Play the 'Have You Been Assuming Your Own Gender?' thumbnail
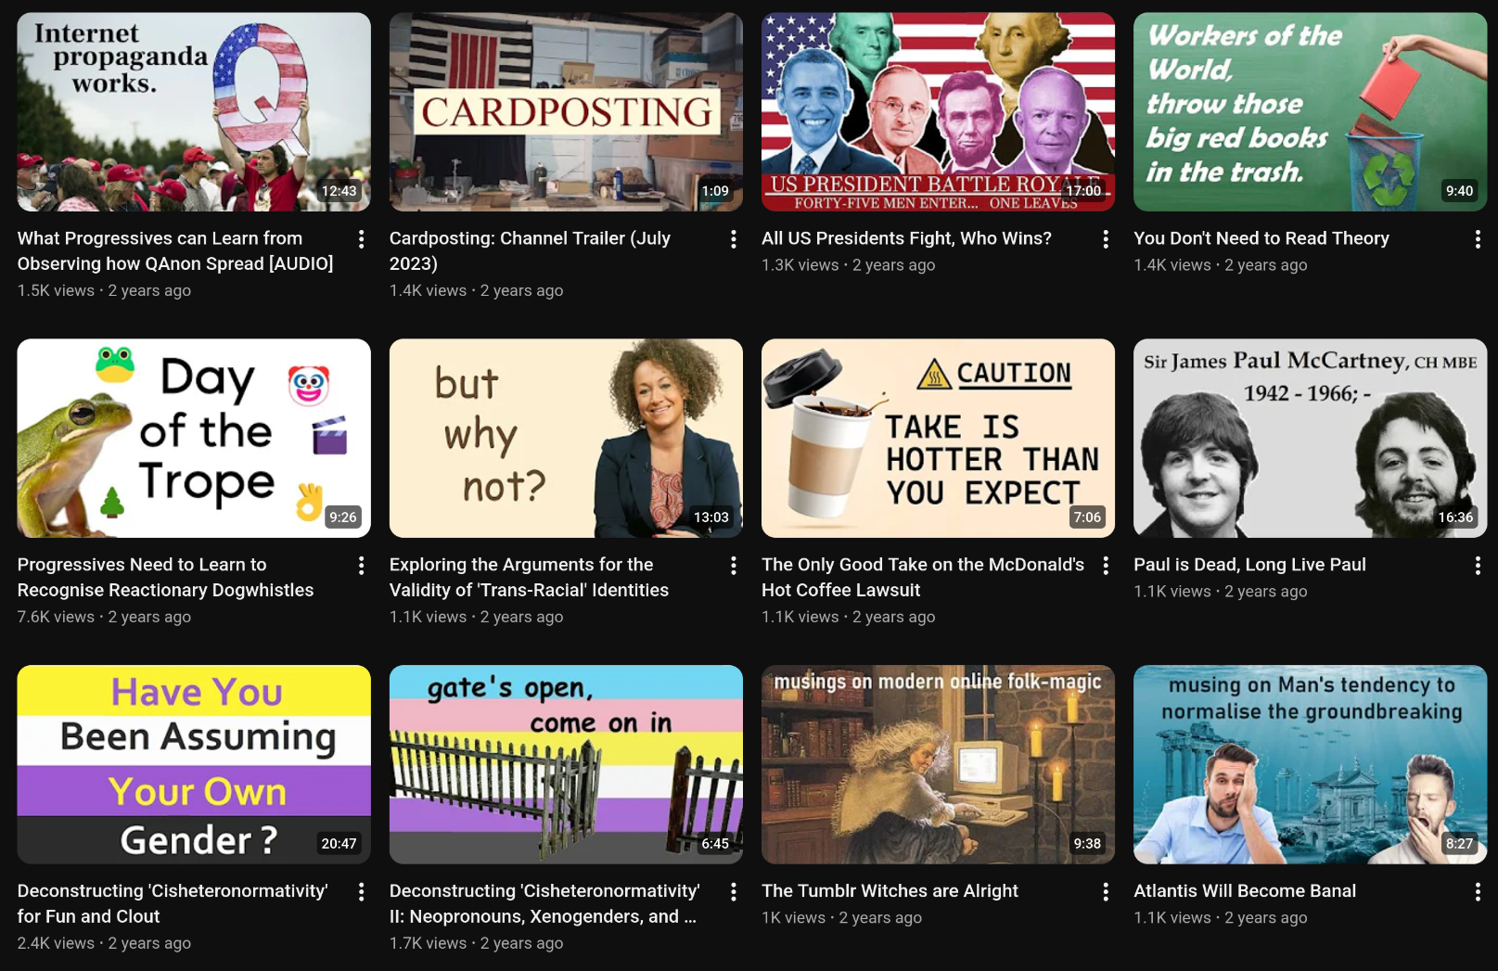The height and width of the screenshot is (971, 1498). pos(194,764)
